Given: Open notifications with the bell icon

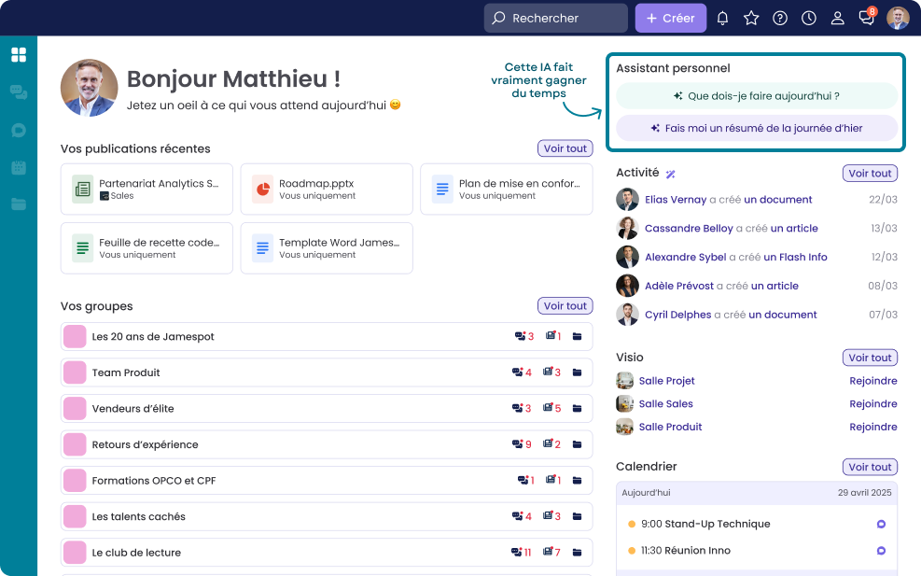Looking at the screenshot, I should [x=722, y=17].
